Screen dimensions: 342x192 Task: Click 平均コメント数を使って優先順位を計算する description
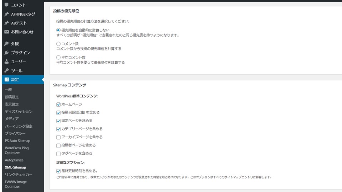90,63
